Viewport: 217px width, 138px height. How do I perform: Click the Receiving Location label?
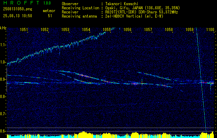click(x=80, y=8)
